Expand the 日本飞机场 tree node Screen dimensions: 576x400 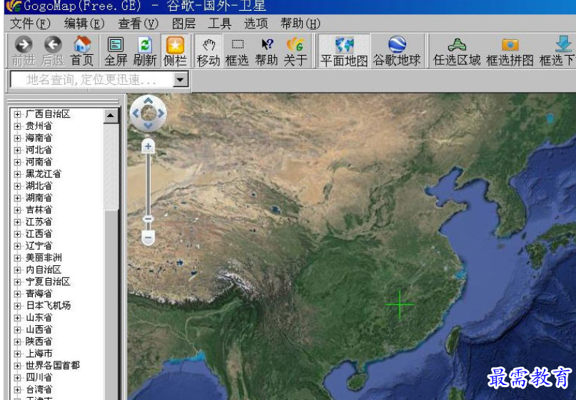point(17,306)
